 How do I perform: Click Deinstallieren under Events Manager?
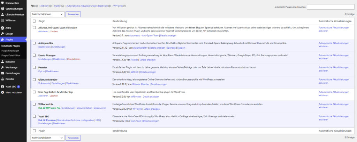pos(74,59)
